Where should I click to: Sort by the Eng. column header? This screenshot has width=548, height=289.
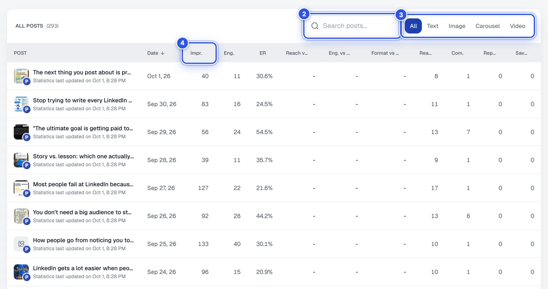[x=229, y=53]
